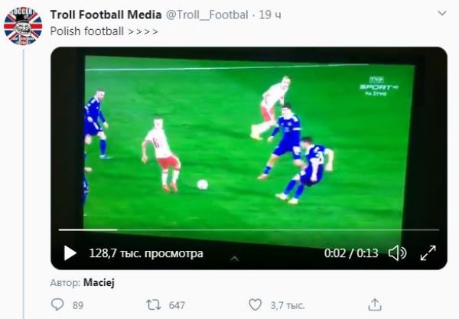Image resolution: width=459 pixels, height=319 pixels.
Task: Mute the video with the speaker icon
Action: click(397, 252)
